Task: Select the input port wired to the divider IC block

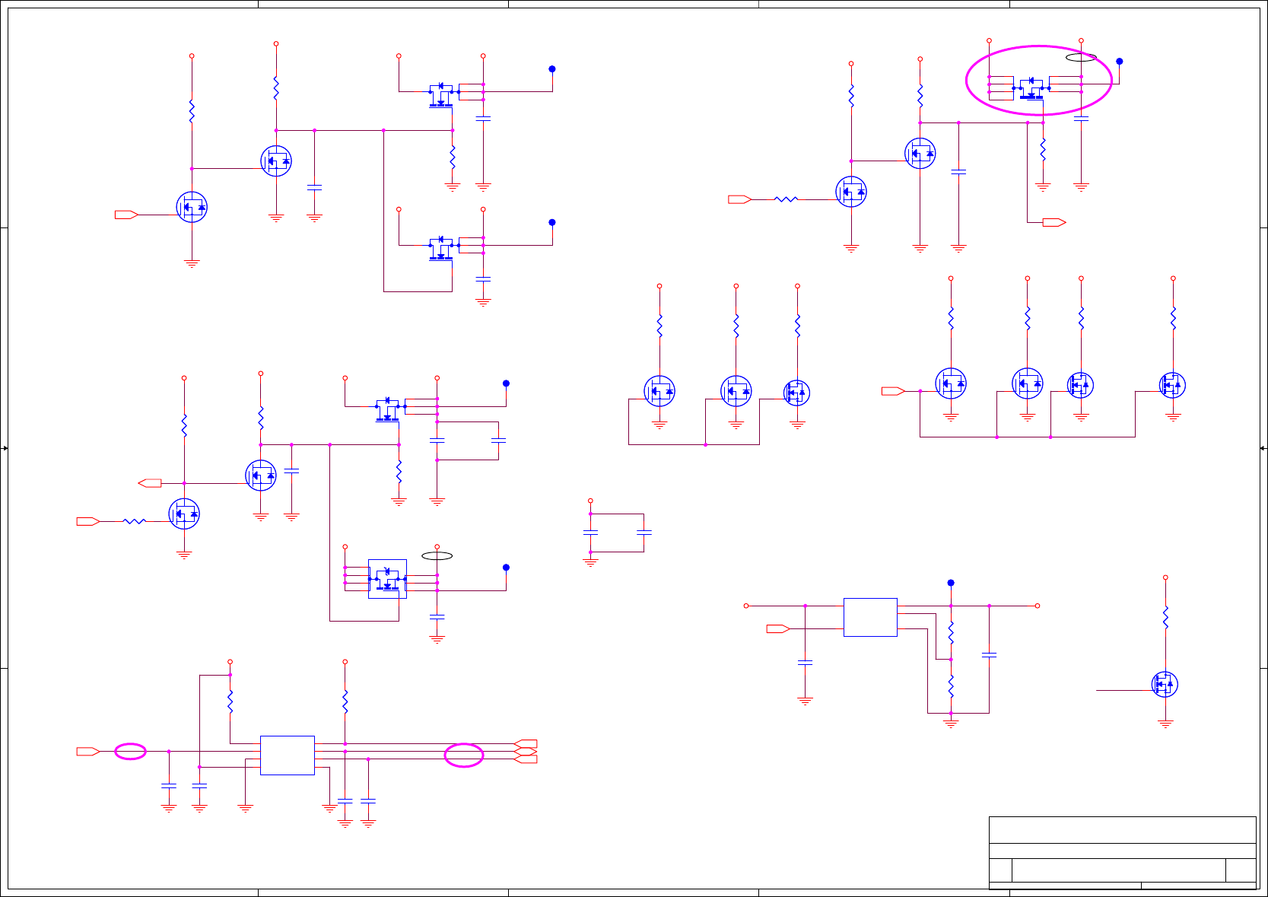Action: coord(778,628)
